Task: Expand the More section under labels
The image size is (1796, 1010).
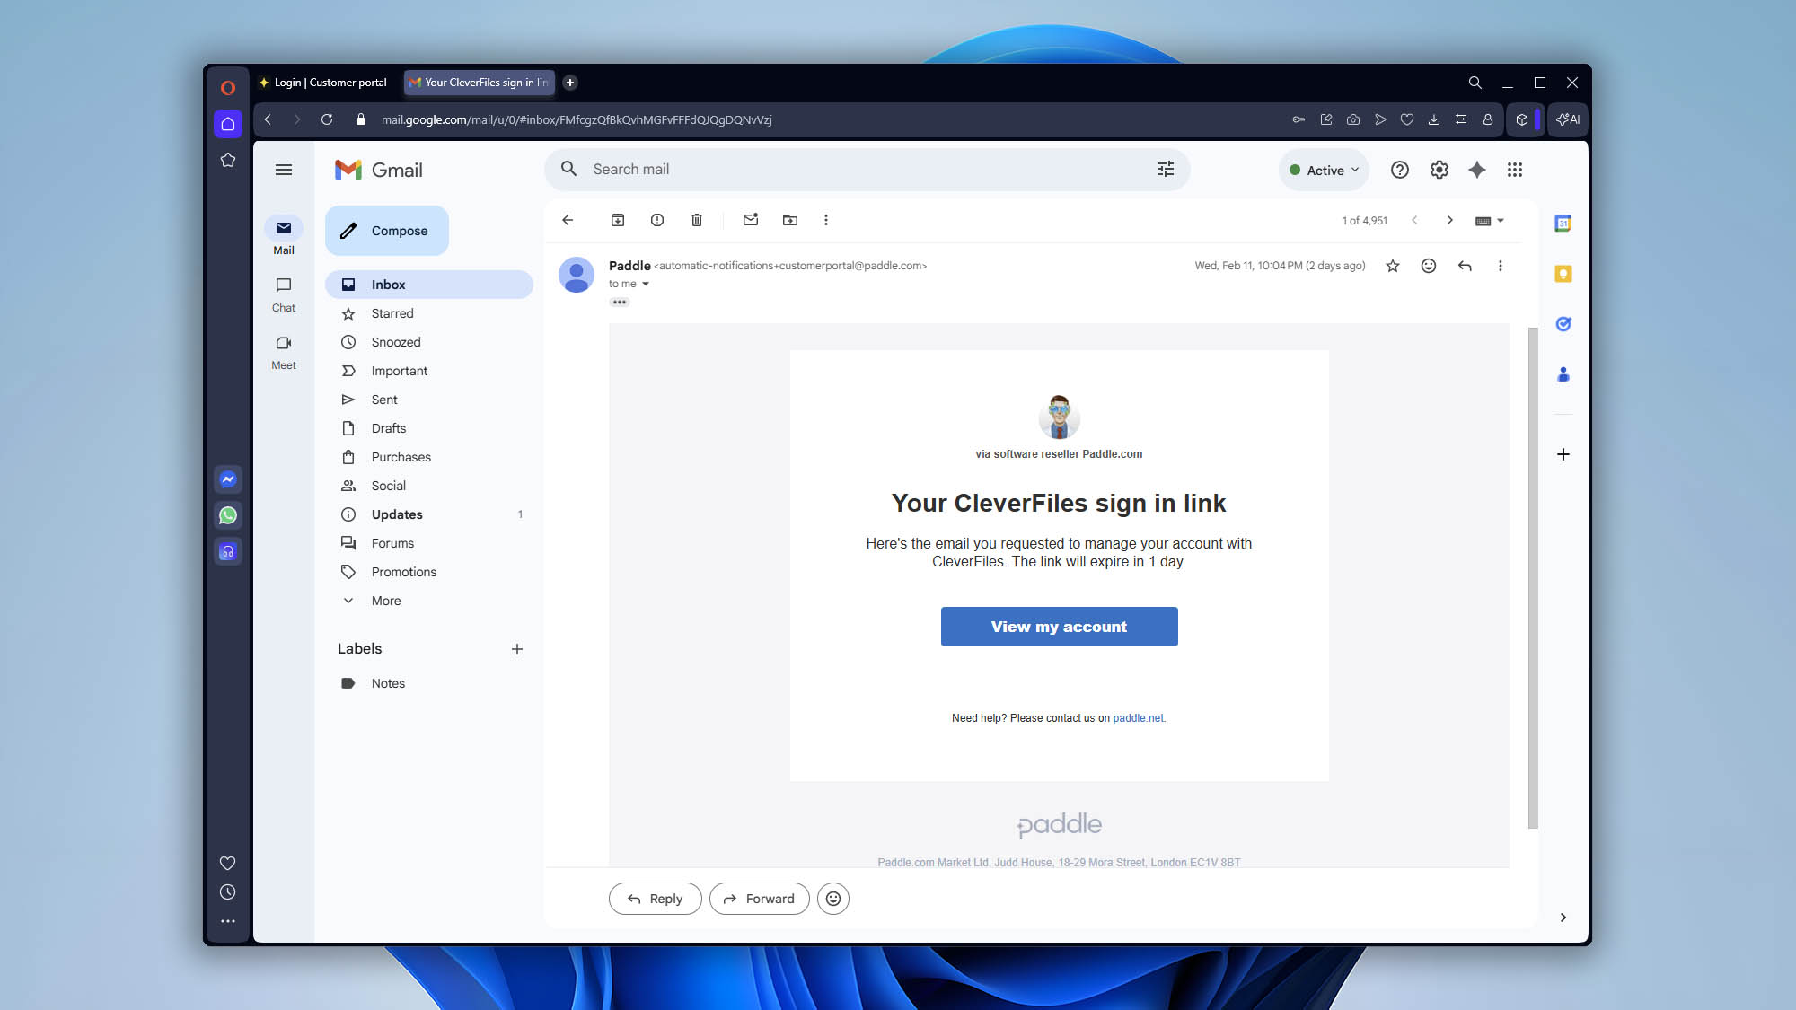Action: [384, 600]
